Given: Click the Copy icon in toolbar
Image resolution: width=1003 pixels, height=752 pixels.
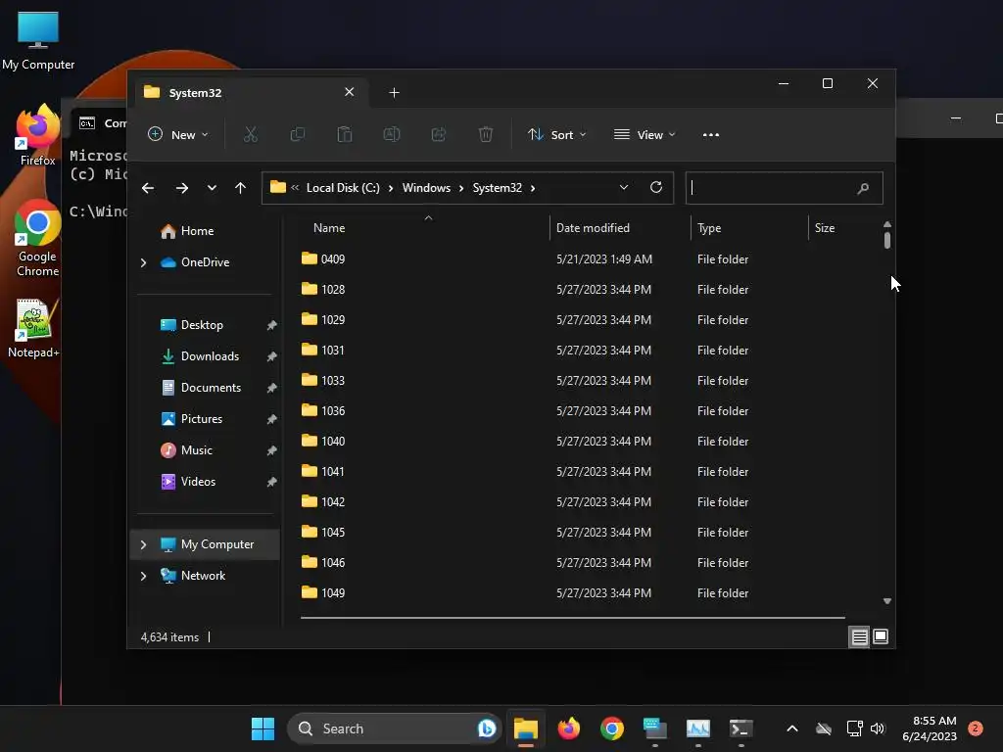Looking at the screenshot, I should click(x=298, y=134).
